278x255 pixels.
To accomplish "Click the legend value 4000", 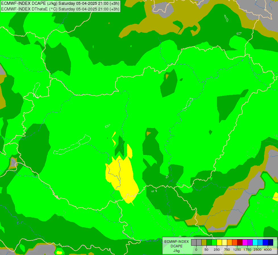I will coord(268,250).
